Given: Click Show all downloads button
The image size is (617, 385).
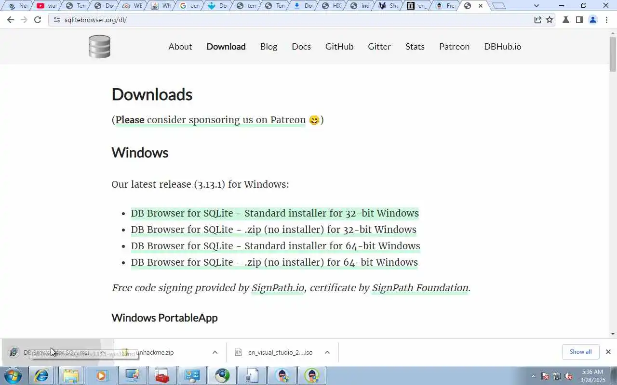Looking at the screenshot, I should pyautogui.click(x=580, y=352).
